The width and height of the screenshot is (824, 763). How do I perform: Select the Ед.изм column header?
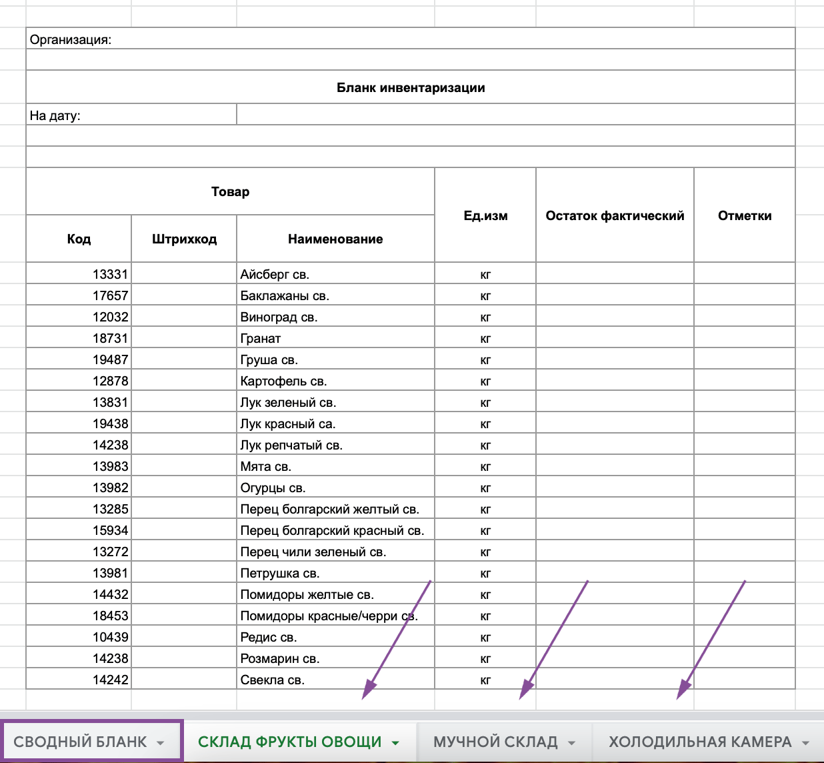[485, 215]
